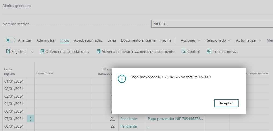
Task: Click the Liquidar movs. icon
Action: (209, 51)
